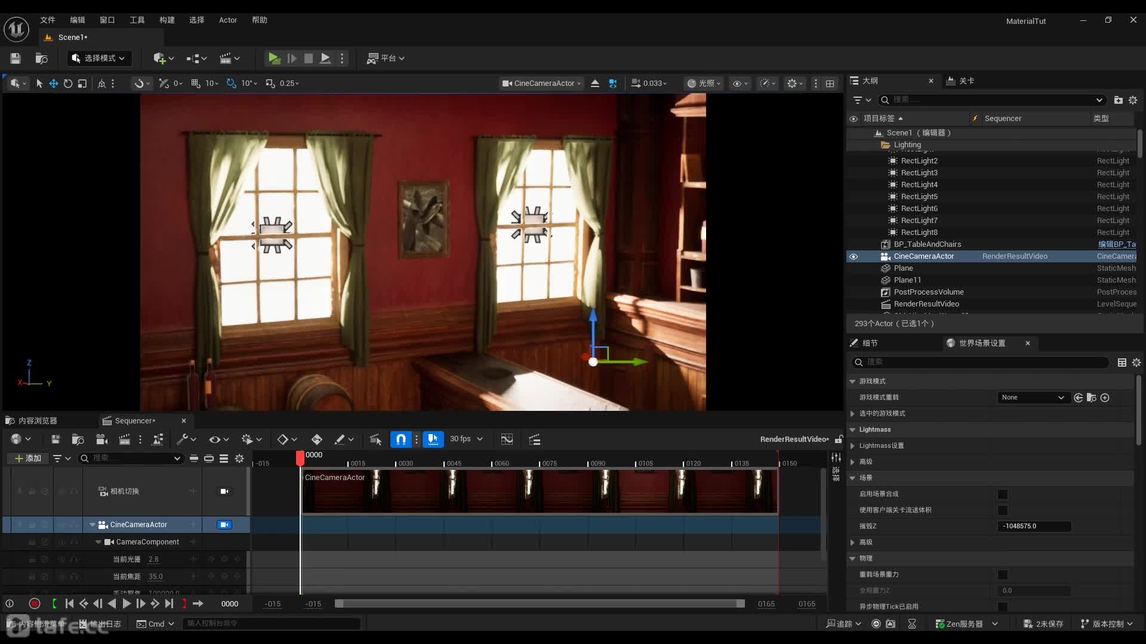1146x644 pixels.
Task: Enable the 启用场景合成 checkbox
Action: click(x=1003, y=494)
